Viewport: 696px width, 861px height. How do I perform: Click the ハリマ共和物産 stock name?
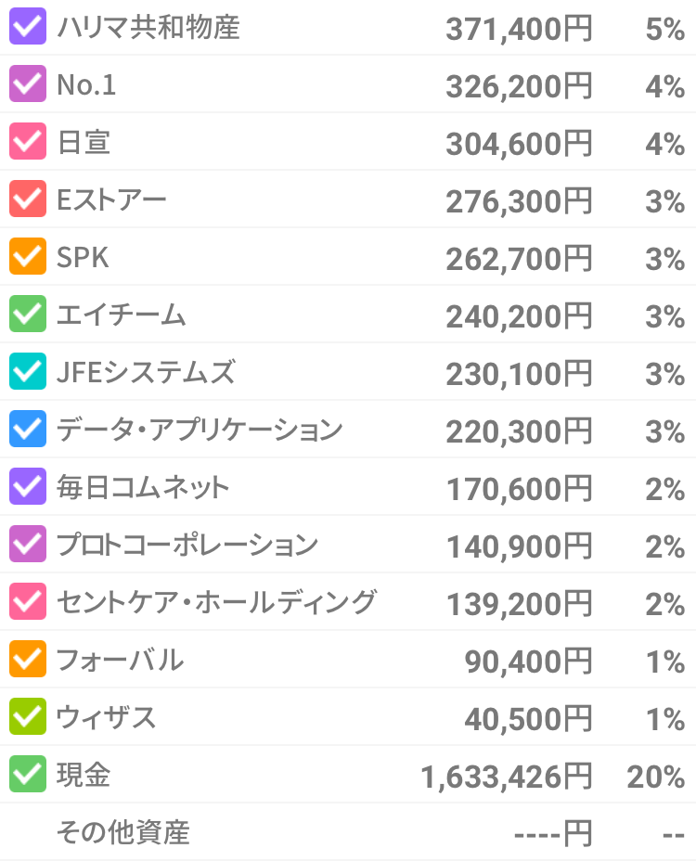[x=148, y=28]
